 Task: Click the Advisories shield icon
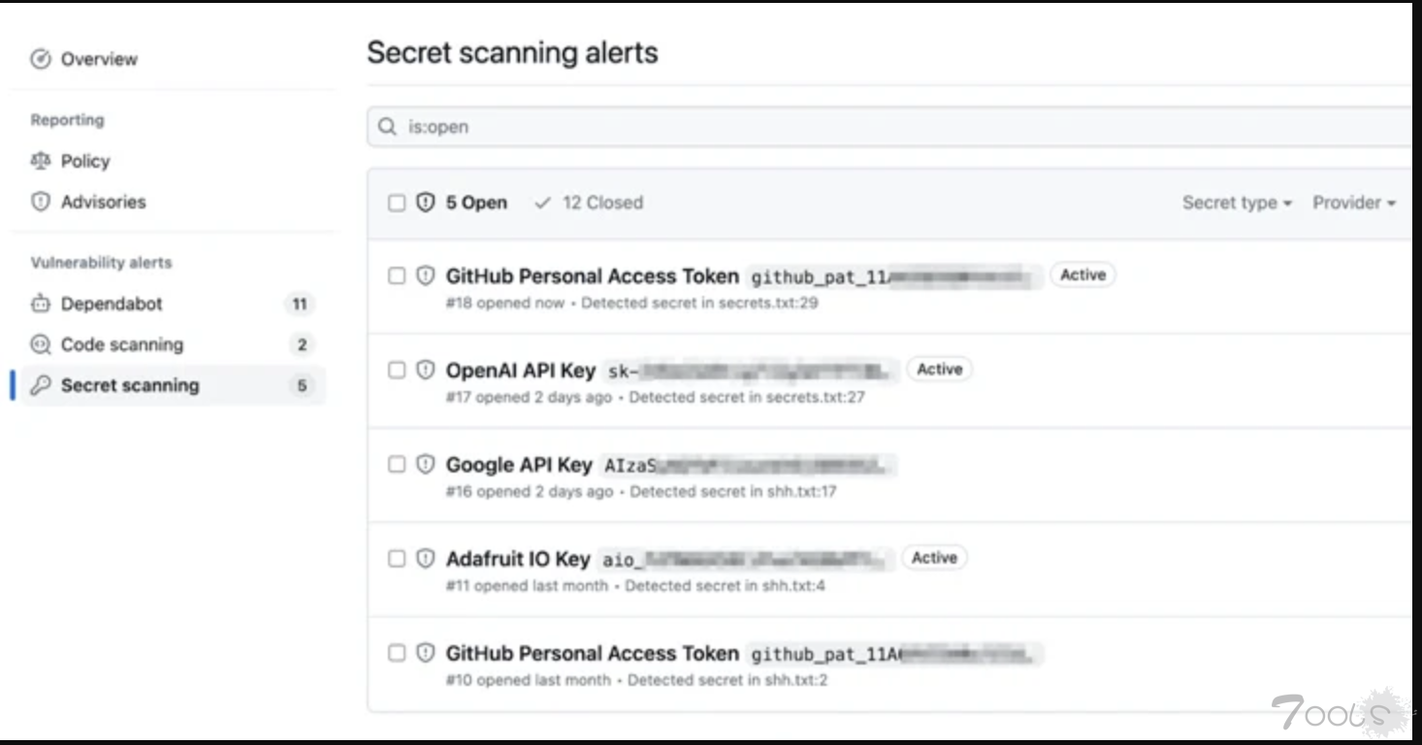[40, 202]
